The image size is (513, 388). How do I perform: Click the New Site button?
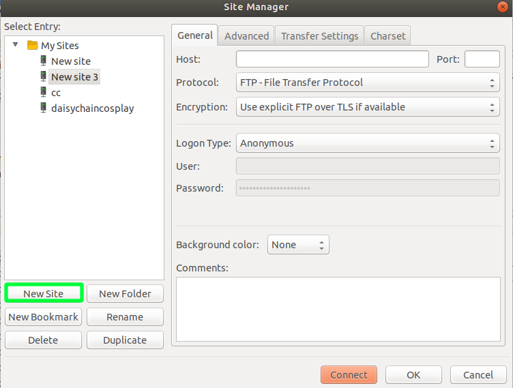[x=44, y=293]
